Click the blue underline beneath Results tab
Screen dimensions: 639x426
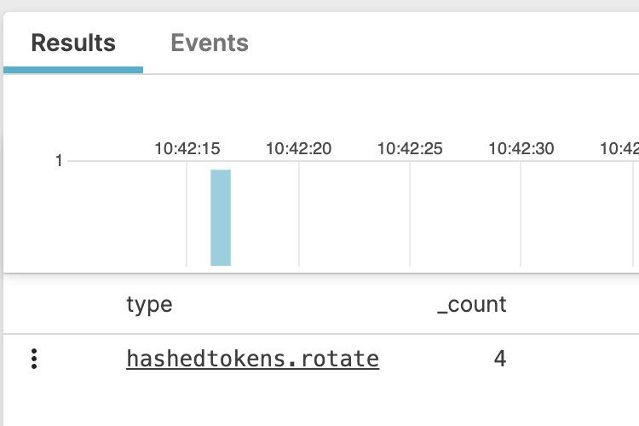(x=73, y=70)
